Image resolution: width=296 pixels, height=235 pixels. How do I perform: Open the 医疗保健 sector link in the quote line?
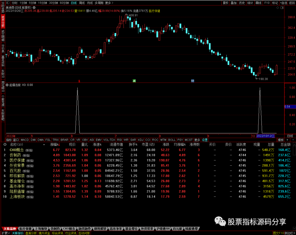pyautogui.click(x=154, y=11)
